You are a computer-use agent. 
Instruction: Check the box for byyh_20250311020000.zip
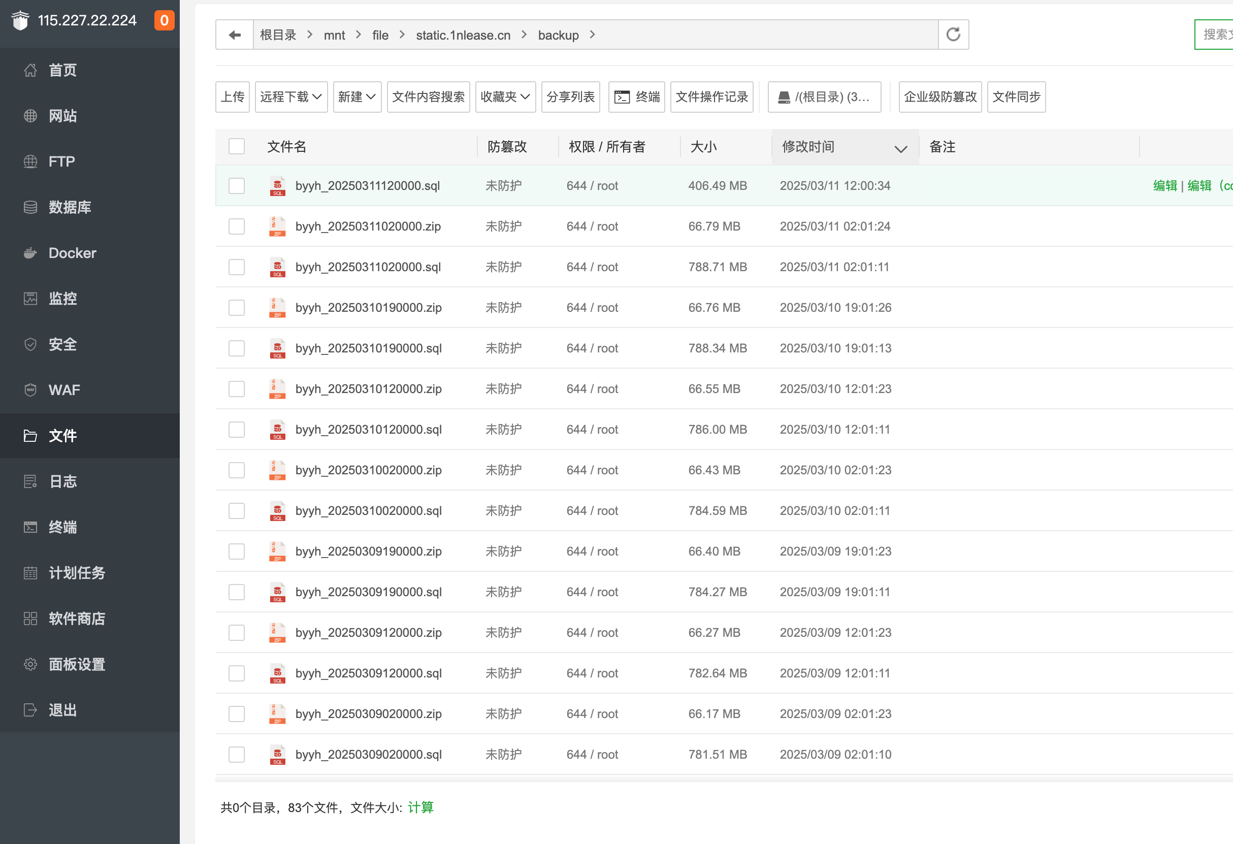coord(237,226)
